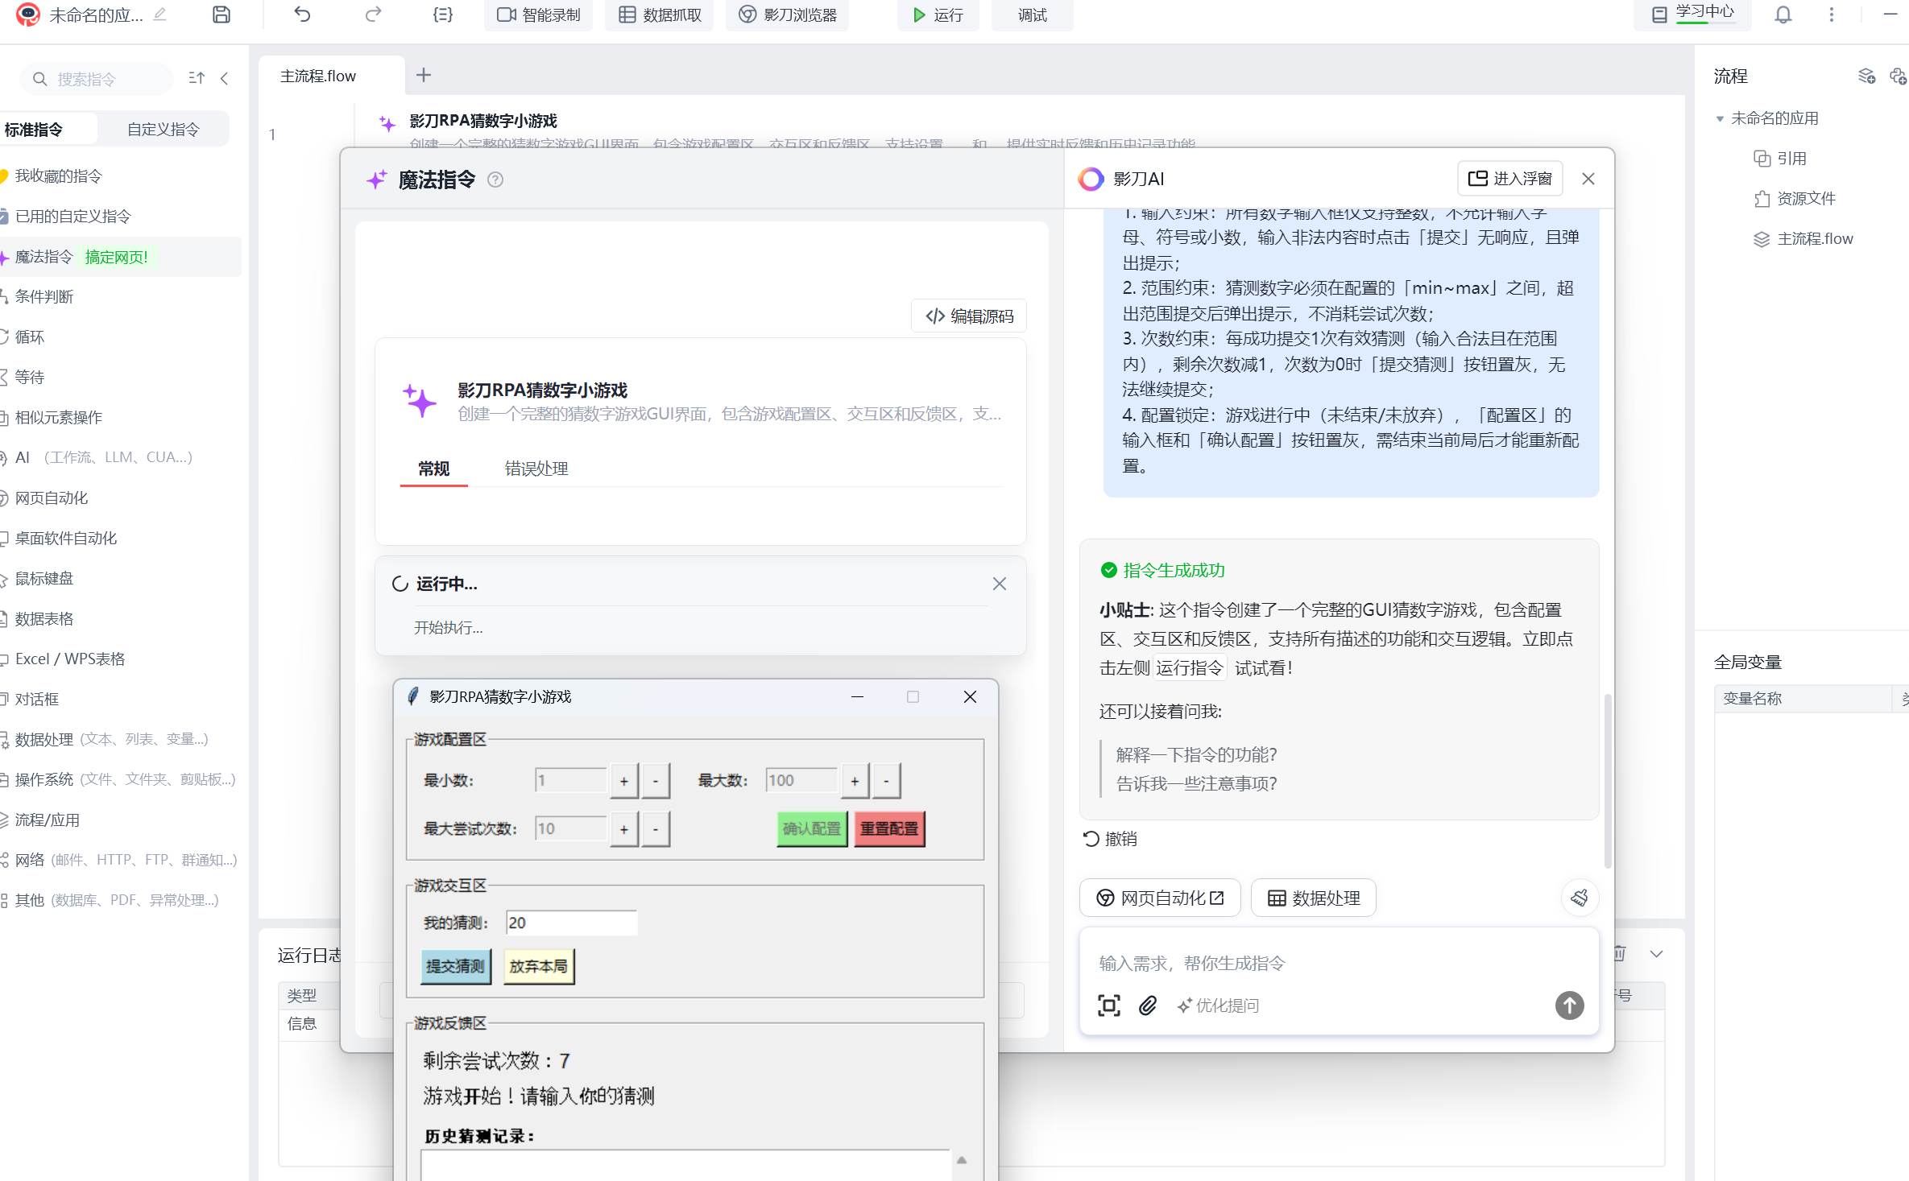The width and height of the screenshot is (1909, 1181).
Task: Click the undo arrow icon
Action: (302, 14)
